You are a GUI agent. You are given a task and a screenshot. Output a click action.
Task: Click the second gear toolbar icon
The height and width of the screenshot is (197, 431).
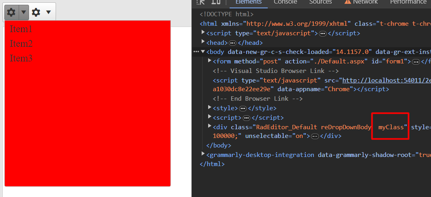tap(36, 12)
